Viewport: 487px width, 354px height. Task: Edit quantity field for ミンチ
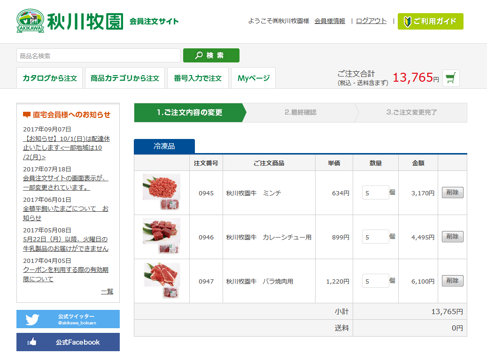(x=376, y=192)
